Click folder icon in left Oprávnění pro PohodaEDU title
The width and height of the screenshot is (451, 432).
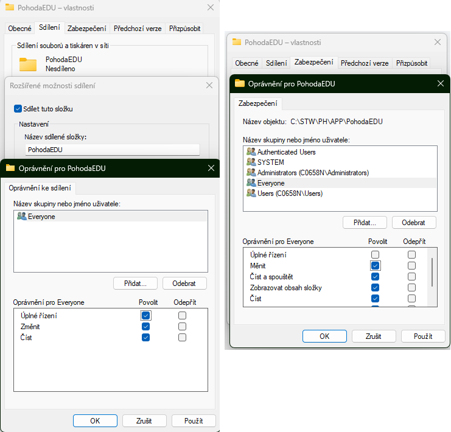[10, 168]
